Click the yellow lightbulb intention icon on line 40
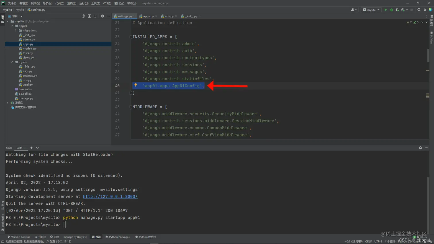Screen dimensions: 434x244 pyautogui.click(x=135, y=85)
